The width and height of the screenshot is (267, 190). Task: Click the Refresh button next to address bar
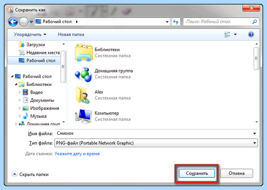pos(176,22)
